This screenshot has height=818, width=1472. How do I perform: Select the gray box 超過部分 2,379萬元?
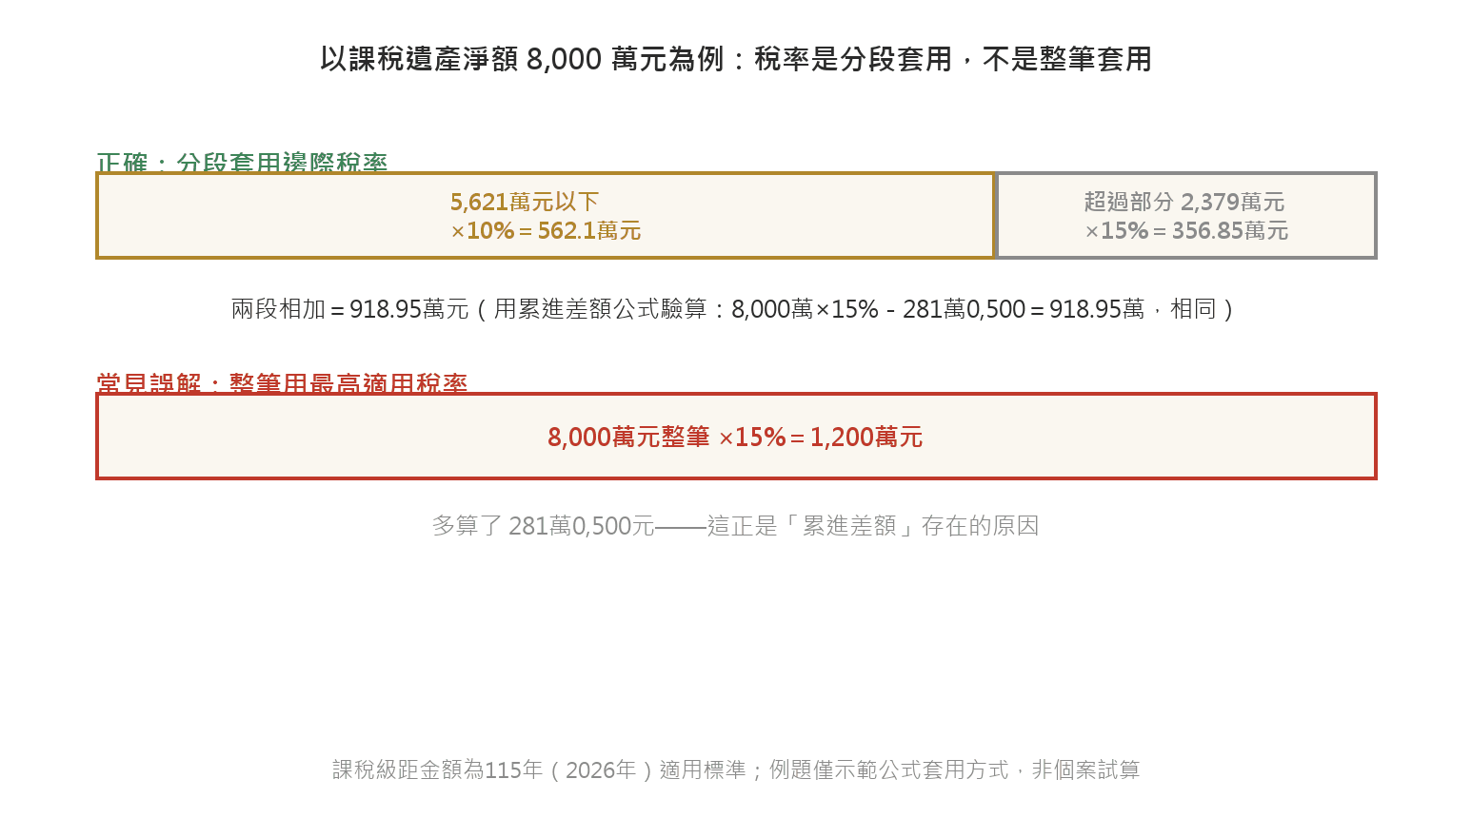pos(1186,216)
